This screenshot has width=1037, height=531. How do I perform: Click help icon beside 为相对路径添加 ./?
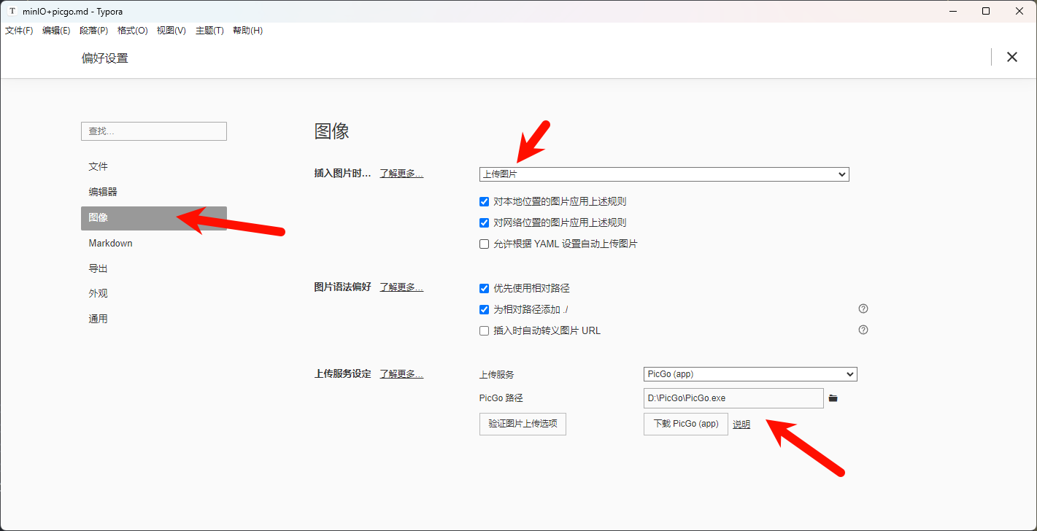tap(863, 309)
